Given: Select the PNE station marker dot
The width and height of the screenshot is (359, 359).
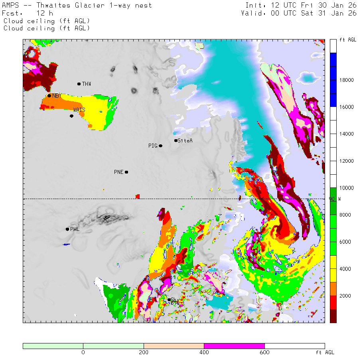Looking at the screenshot, I should coord(126,172).
